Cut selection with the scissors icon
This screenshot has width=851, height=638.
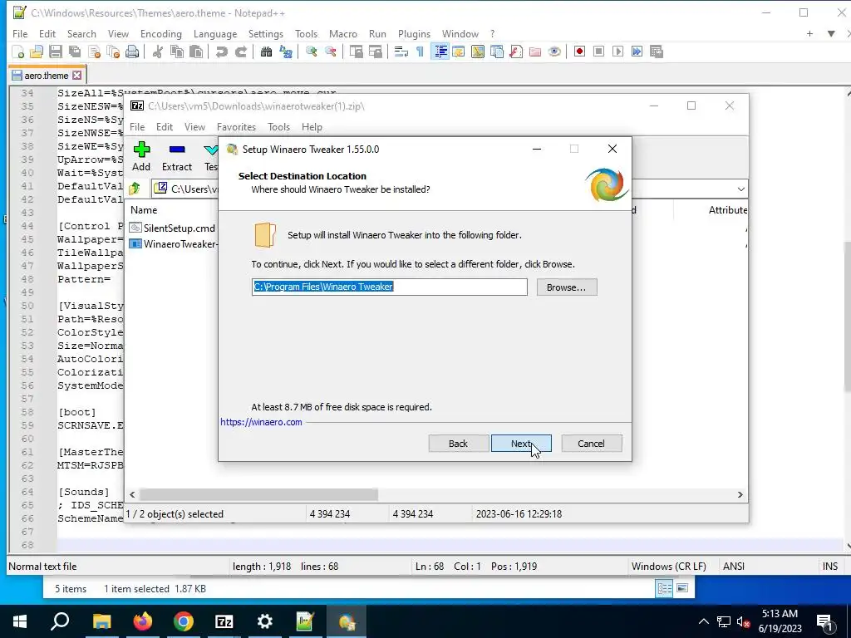click(157, 52)
